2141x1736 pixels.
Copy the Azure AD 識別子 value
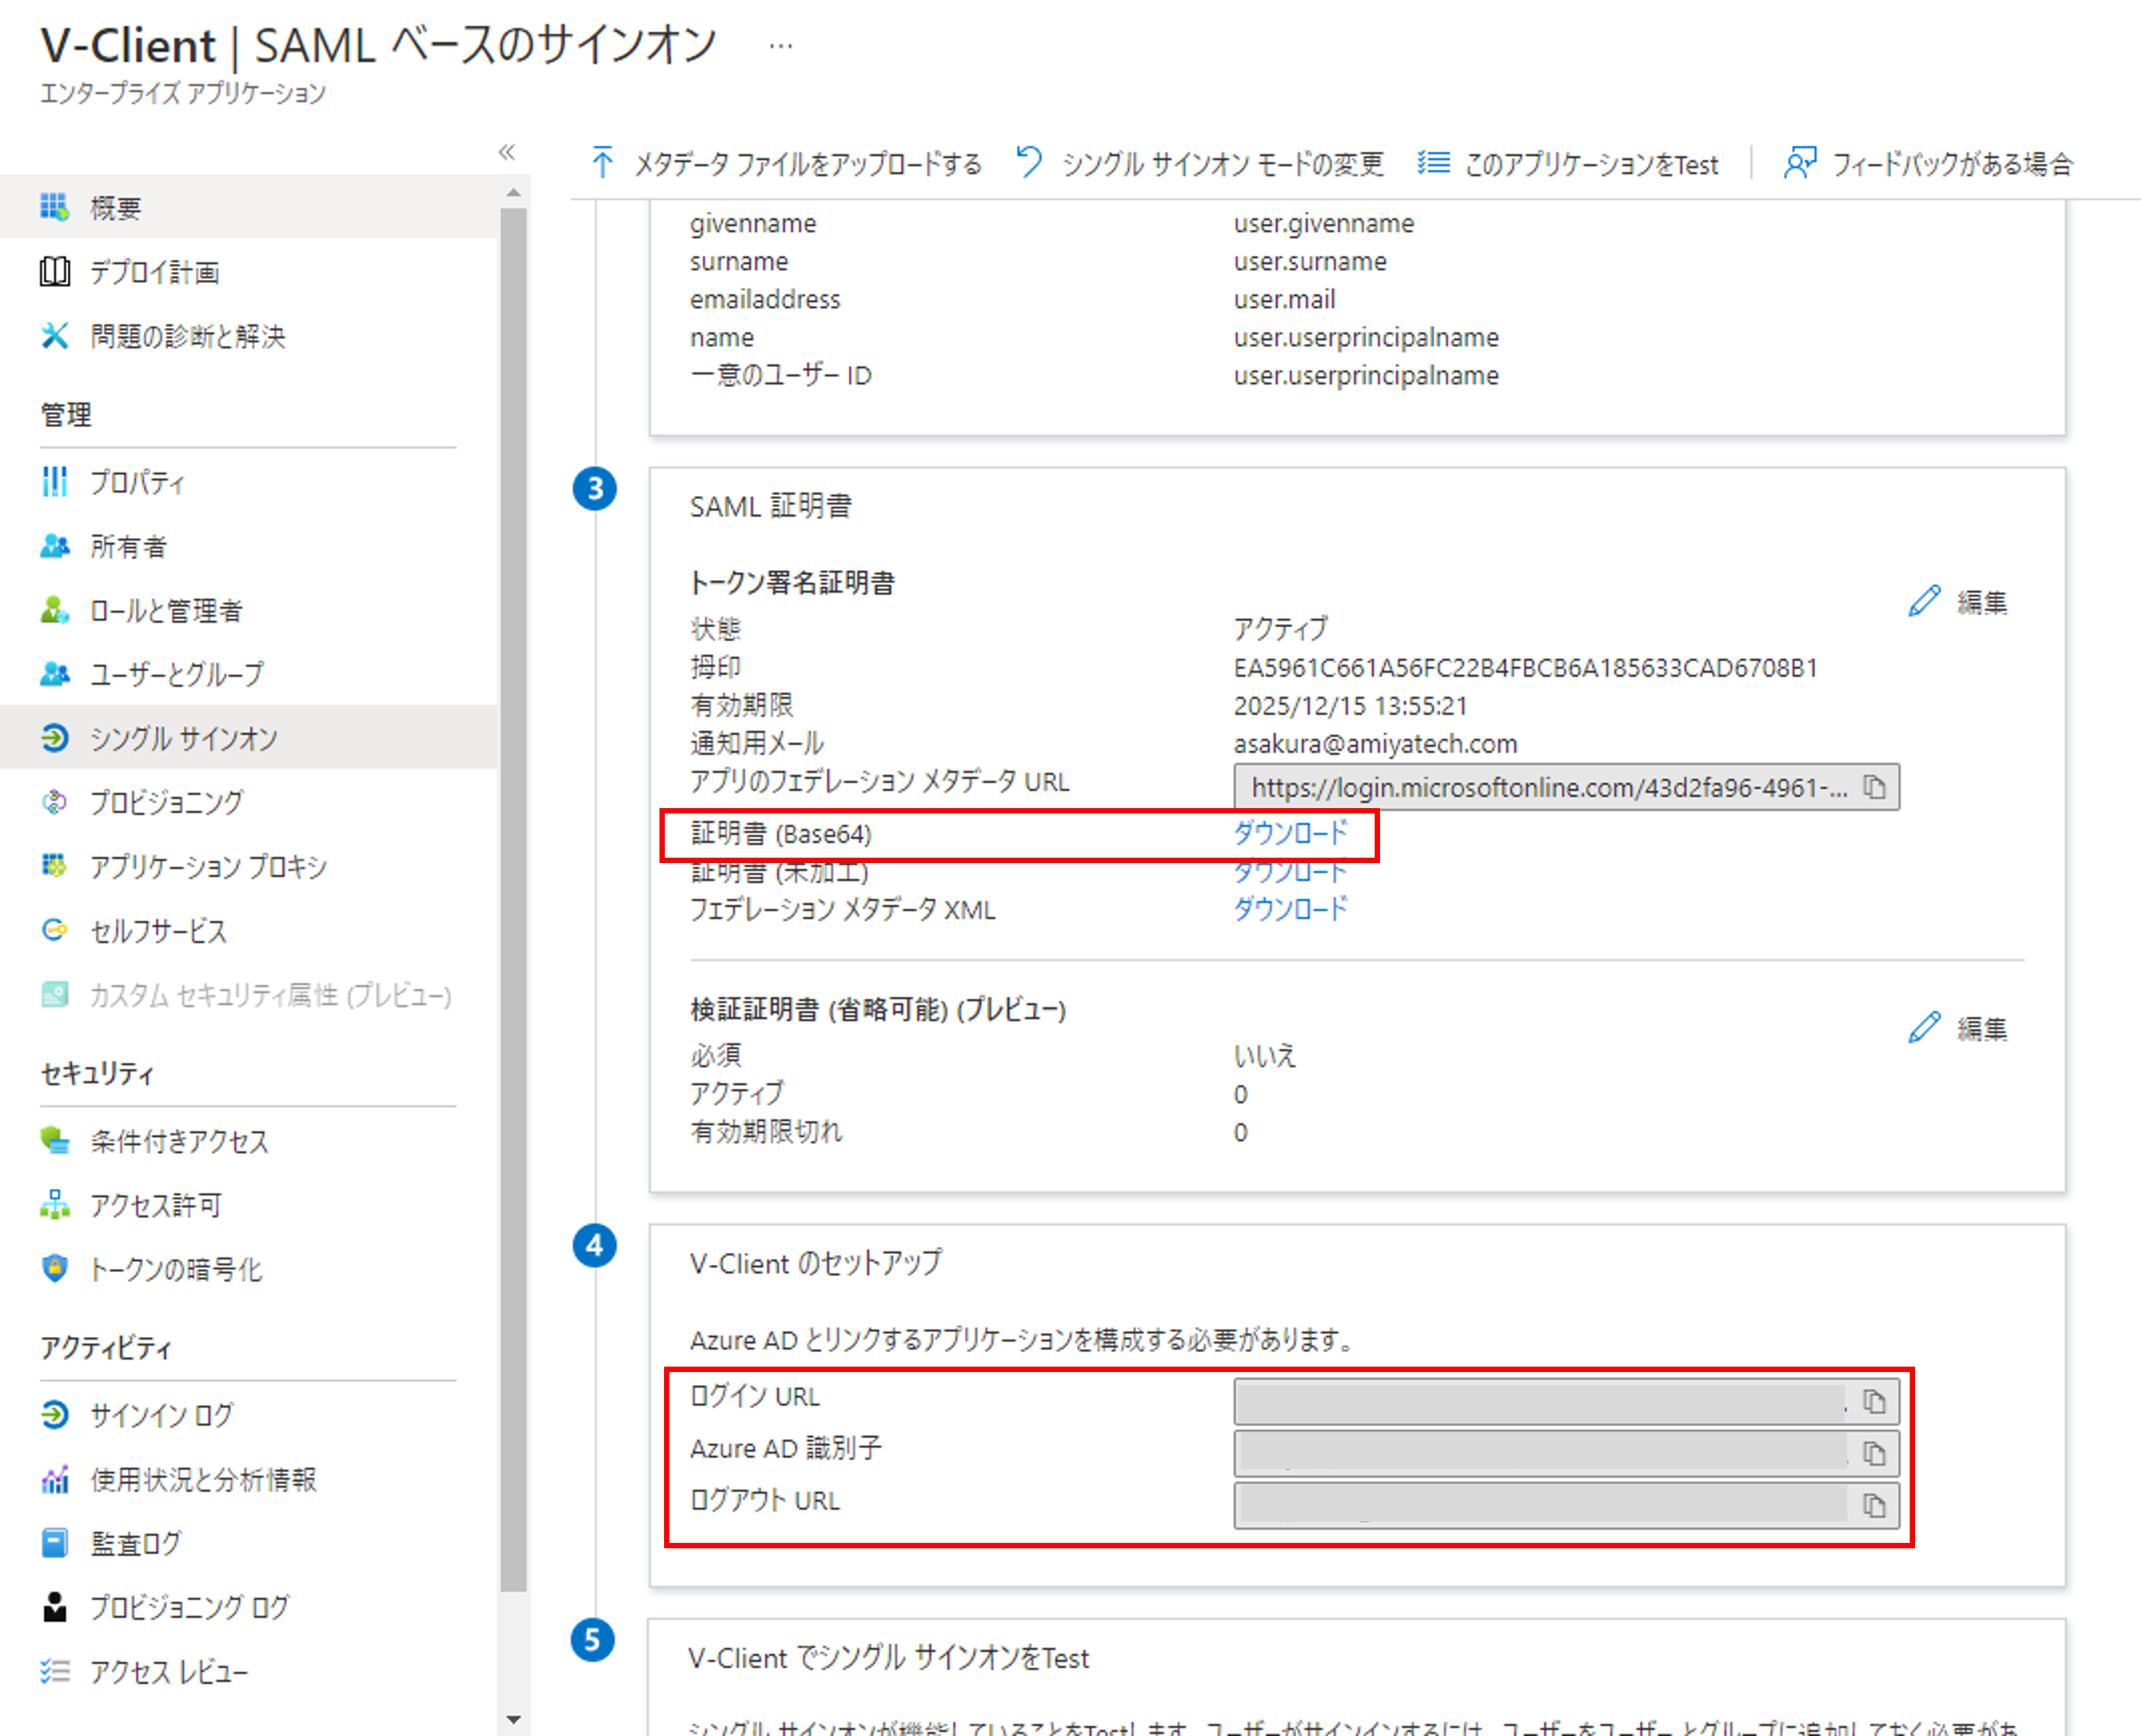pos(1874,1453)
